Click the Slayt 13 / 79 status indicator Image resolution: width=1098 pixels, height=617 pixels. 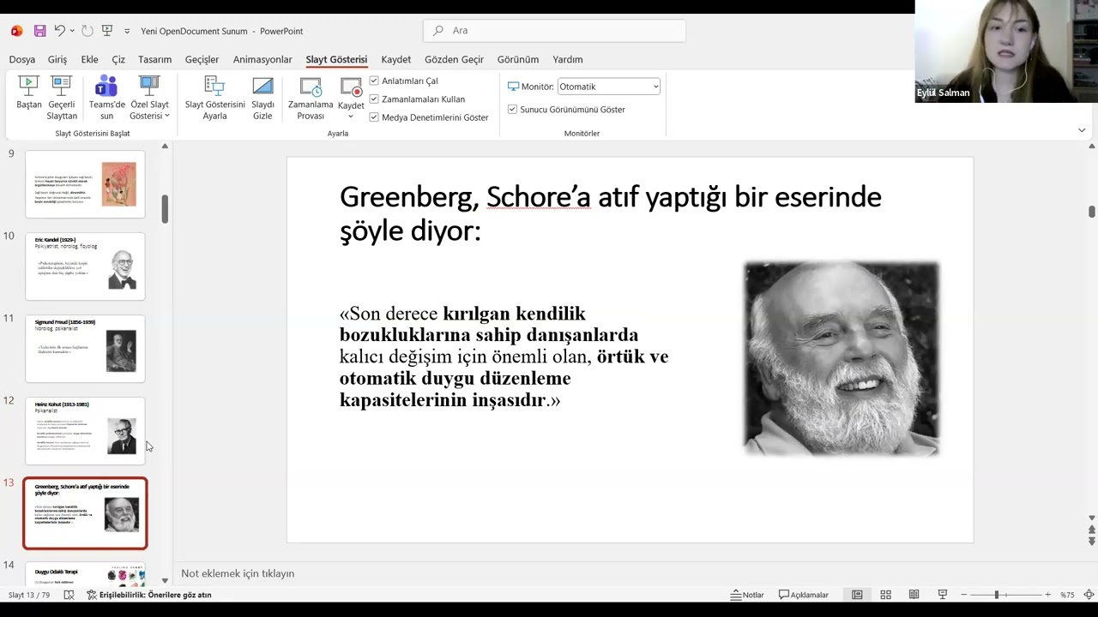(x=28, y=595)
